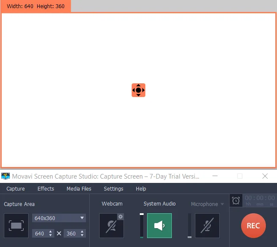Click the Movavi app icon in title bar
Screen dimensions: 277x247
tap(6, 176)
